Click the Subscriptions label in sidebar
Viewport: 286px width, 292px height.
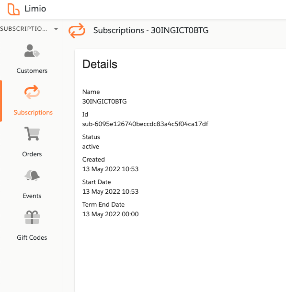33,113
